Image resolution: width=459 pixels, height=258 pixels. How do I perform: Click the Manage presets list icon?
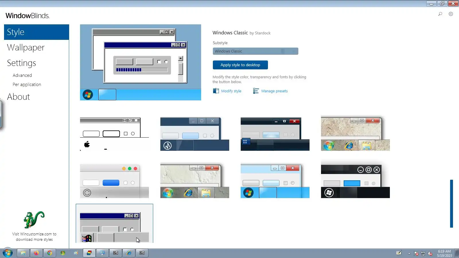pos(256,91)
